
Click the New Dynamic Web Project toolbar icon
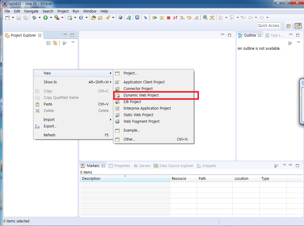click(x=70, y=18)
